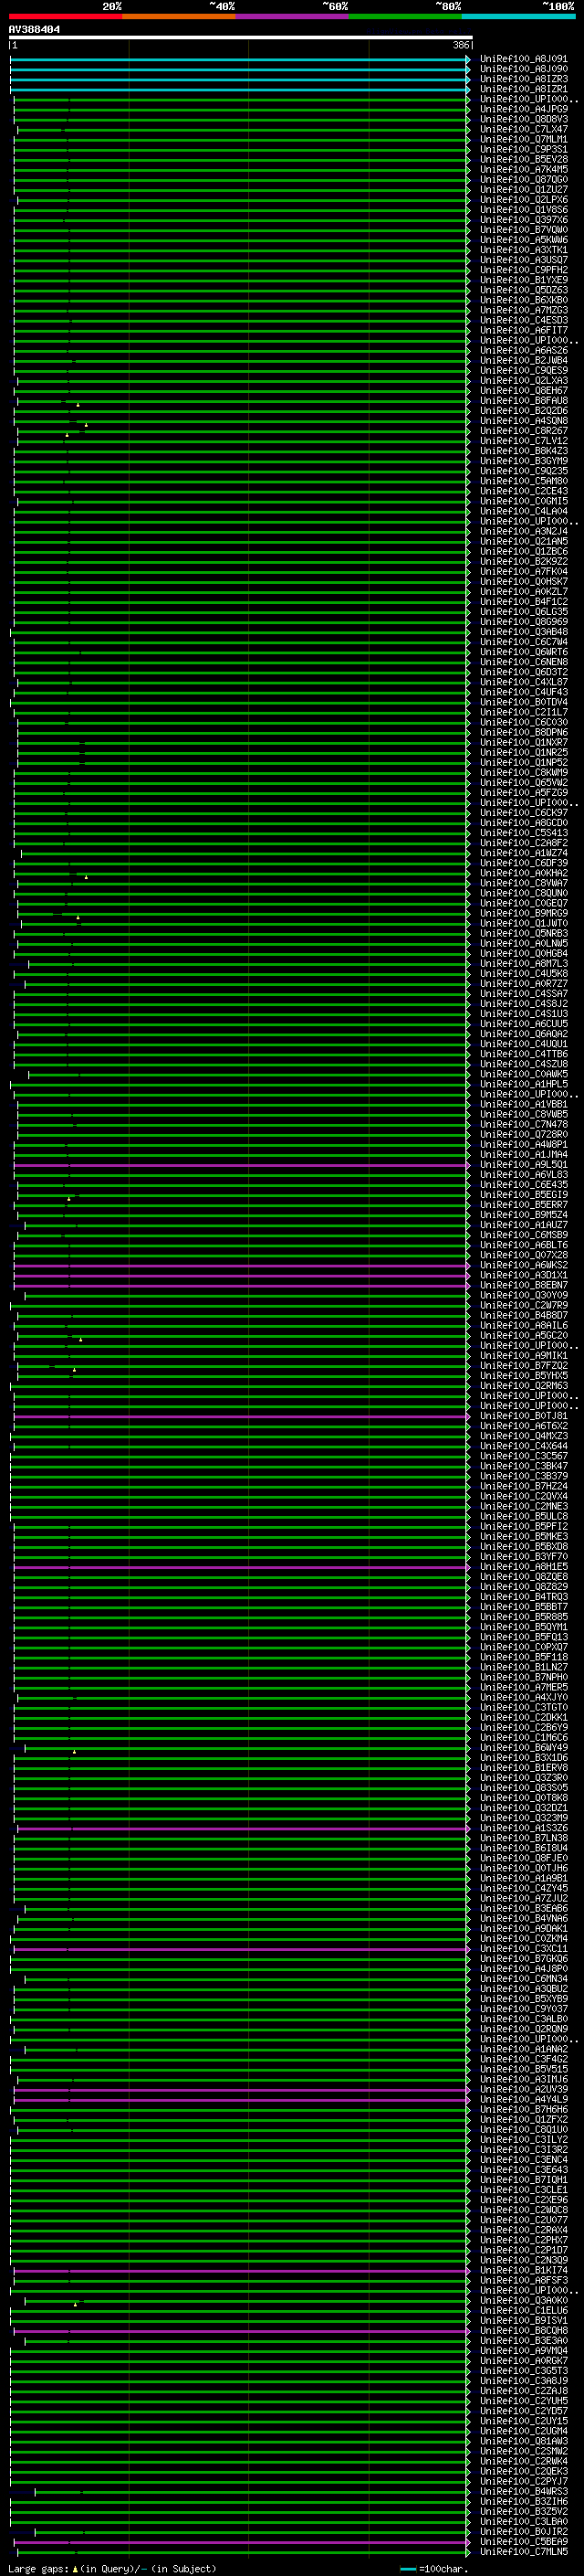Select label UniRef100_C7N478
This screenshot has height=2576, width=584.
pyautogui.click(x=523, y=1125)
